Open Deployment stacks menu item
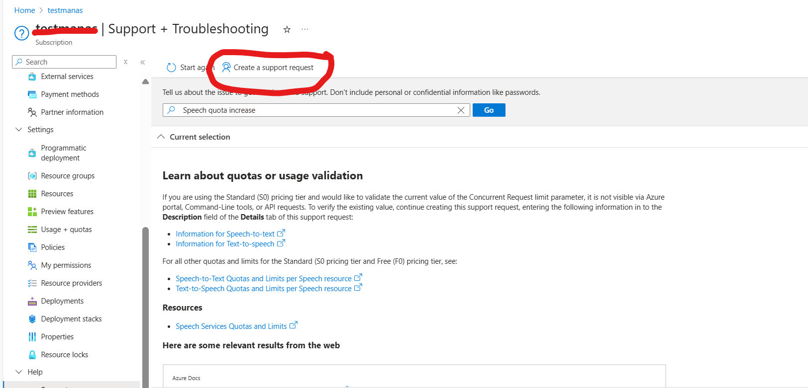The image size is (808, 388). [71, 319]
